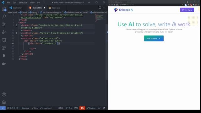The image size is (201, 113).
Task: Toggle Port : 5500 live server
Action: [x=72, y=108]
